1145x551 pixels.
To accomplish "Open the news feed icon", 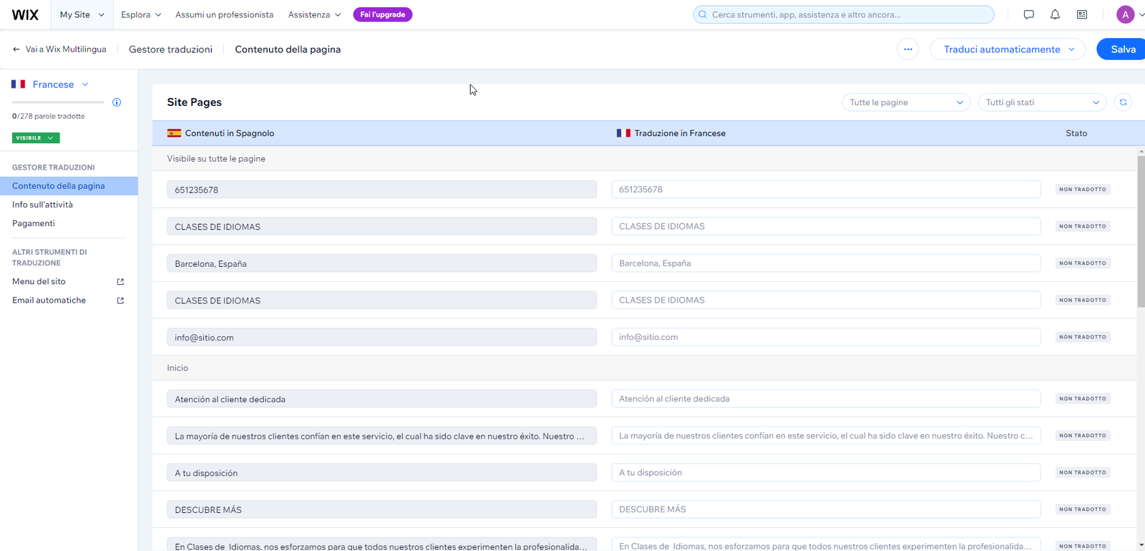I will pos(1081,14).
